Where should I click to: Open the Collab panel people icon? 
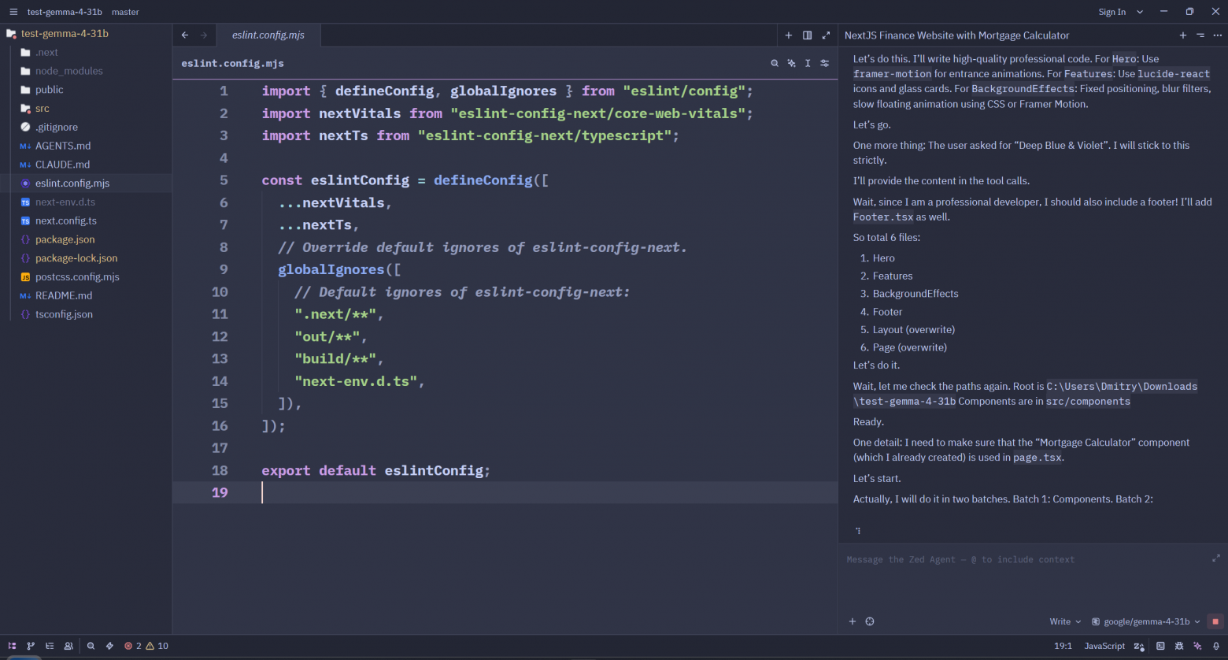point(68,646)
